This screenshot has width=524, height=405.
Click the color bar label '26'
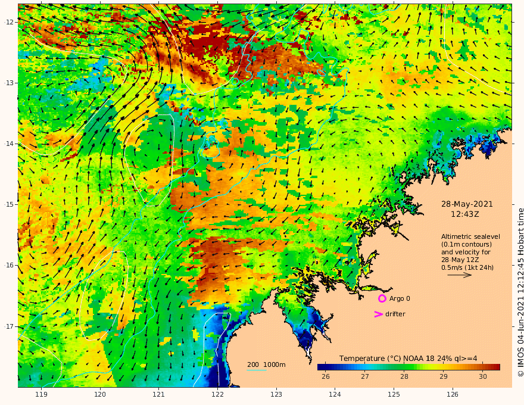pyautogui.click(x=326, y=376)
